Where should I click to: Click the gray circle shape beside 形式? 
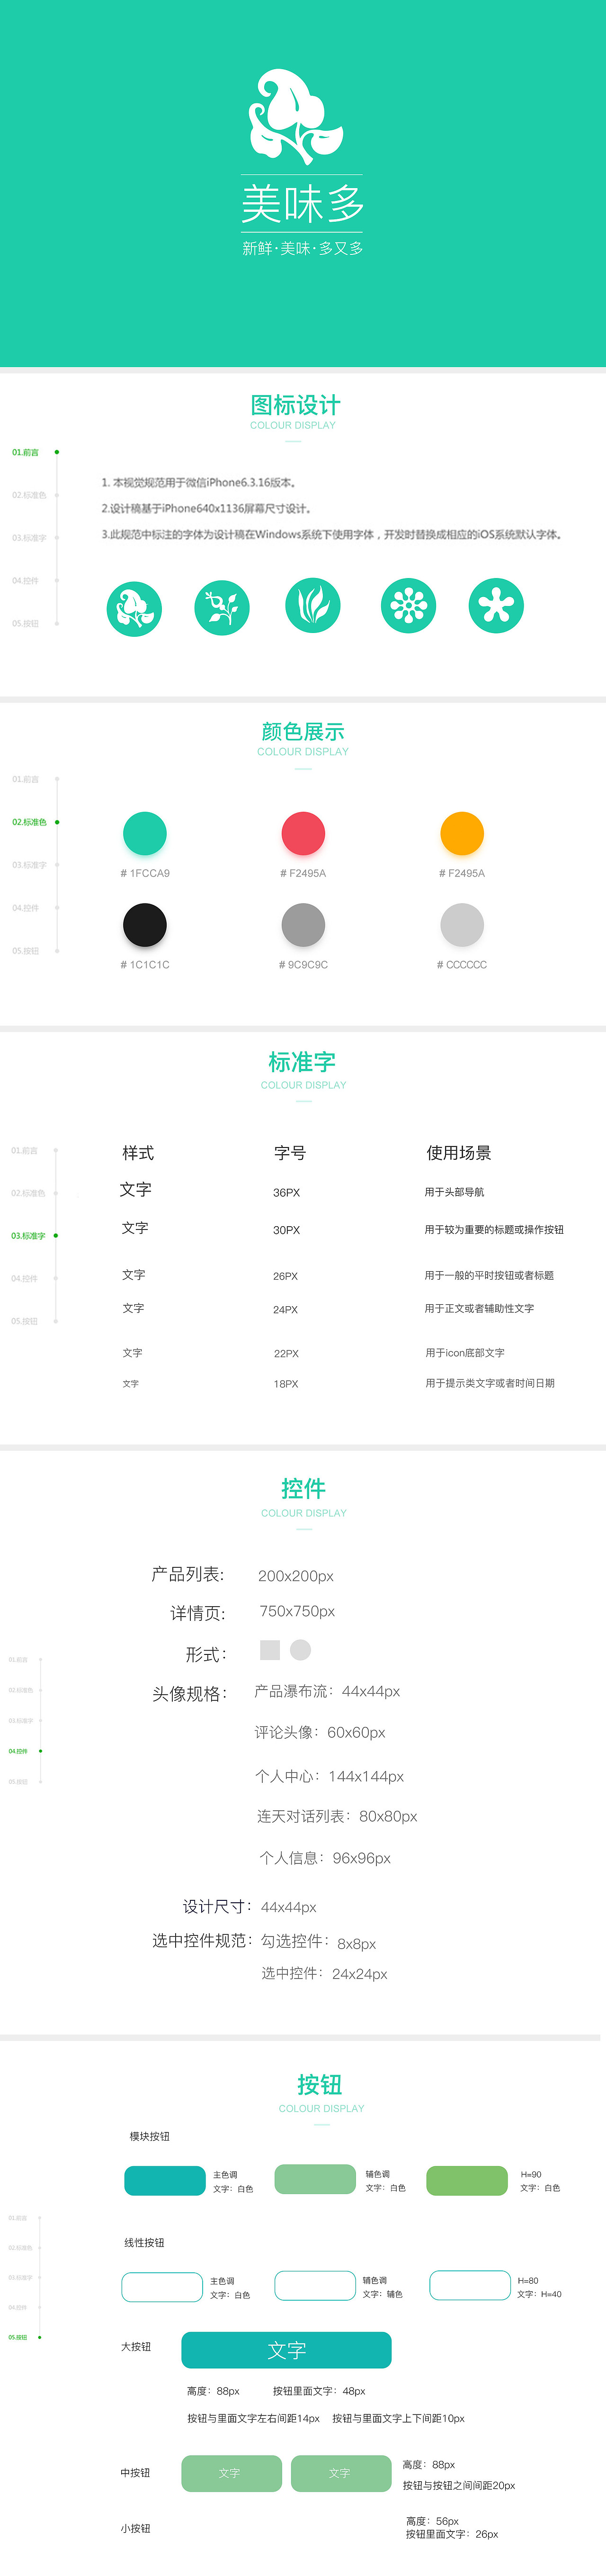click(301, 1650)
